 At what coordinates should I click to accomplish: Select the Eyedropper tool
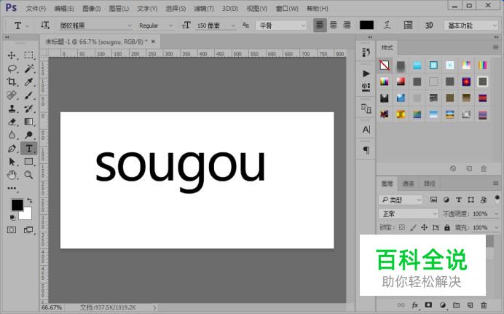point(28,82)
